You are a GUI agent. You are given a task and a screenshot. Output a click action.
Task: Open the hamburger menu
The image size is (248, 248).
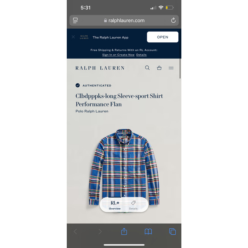click(171, 68)
